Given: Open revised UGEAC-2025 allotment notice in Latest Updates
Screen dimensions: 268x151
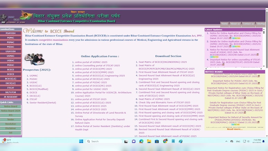Looking at the screenshot, I should coord(235,52).
